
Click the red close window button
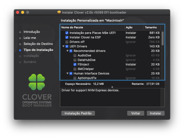[18, 12]
